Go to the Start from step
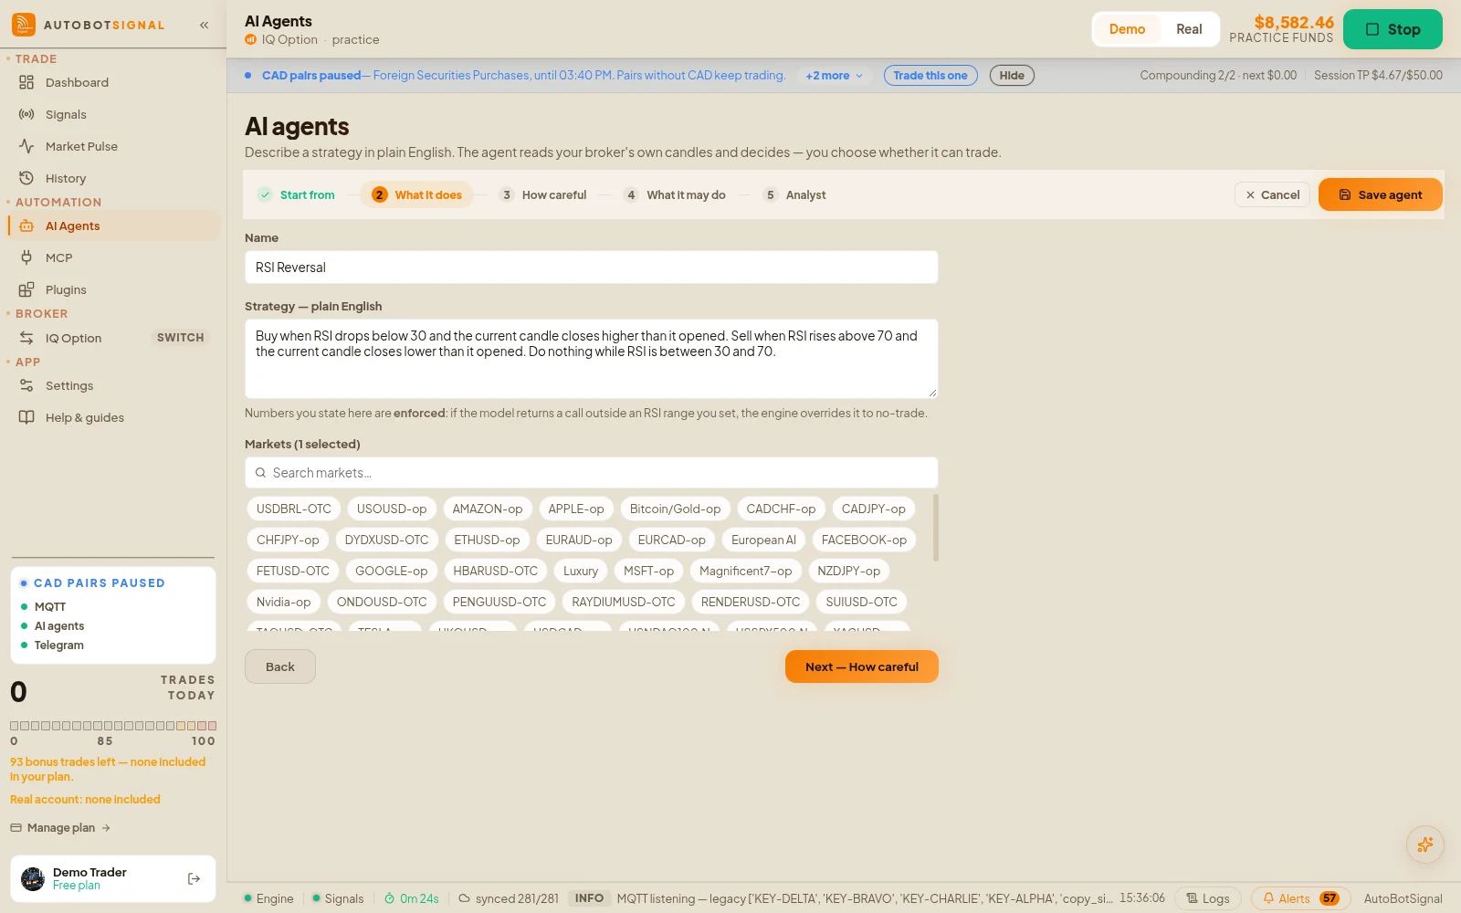The width and height of the screenshot is (1461, 913). pos(297,194)
